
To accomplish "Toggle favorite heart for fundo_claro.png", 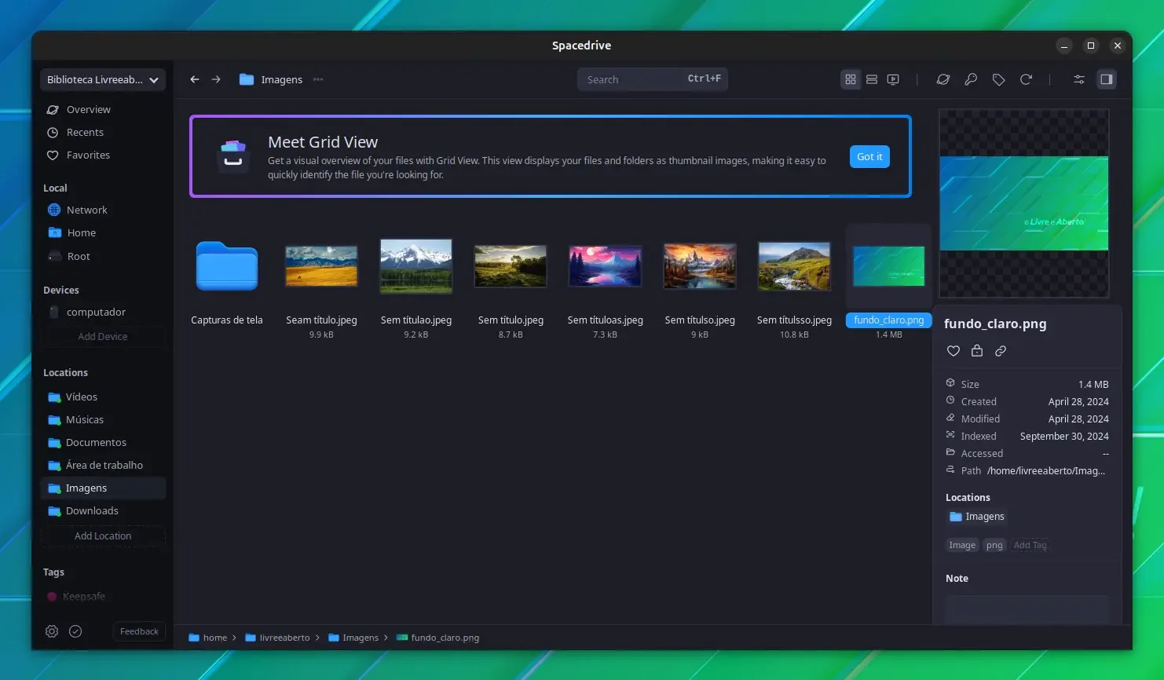I will (x=954, y=351).
